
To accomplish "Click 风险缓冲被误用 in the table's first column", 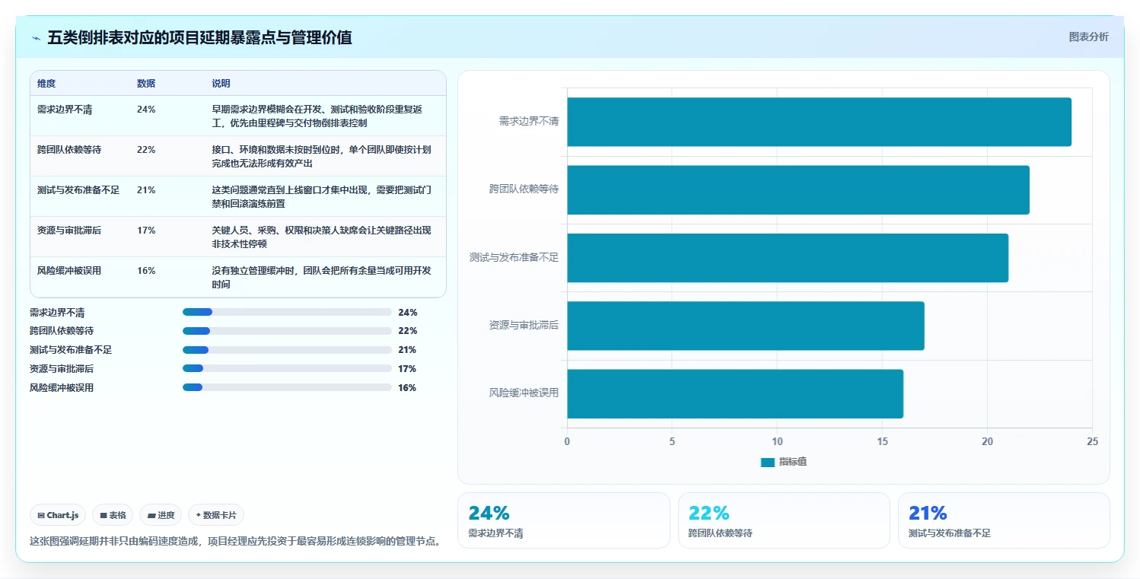I will [x=69, y=271].
